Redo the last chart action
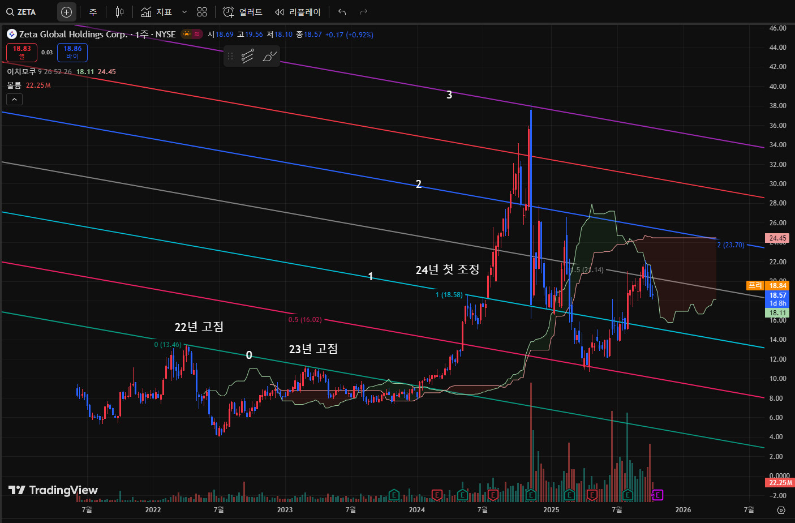The width and height of the screenshot is (795, 523). [363, 12]
